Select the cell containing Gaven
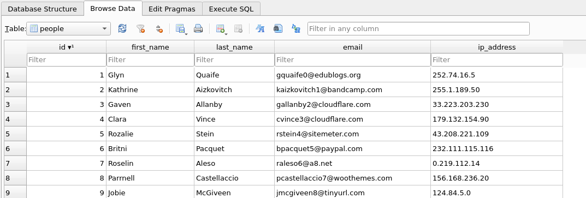This screenshot has height=198, width=586. (x=150, y=105)
